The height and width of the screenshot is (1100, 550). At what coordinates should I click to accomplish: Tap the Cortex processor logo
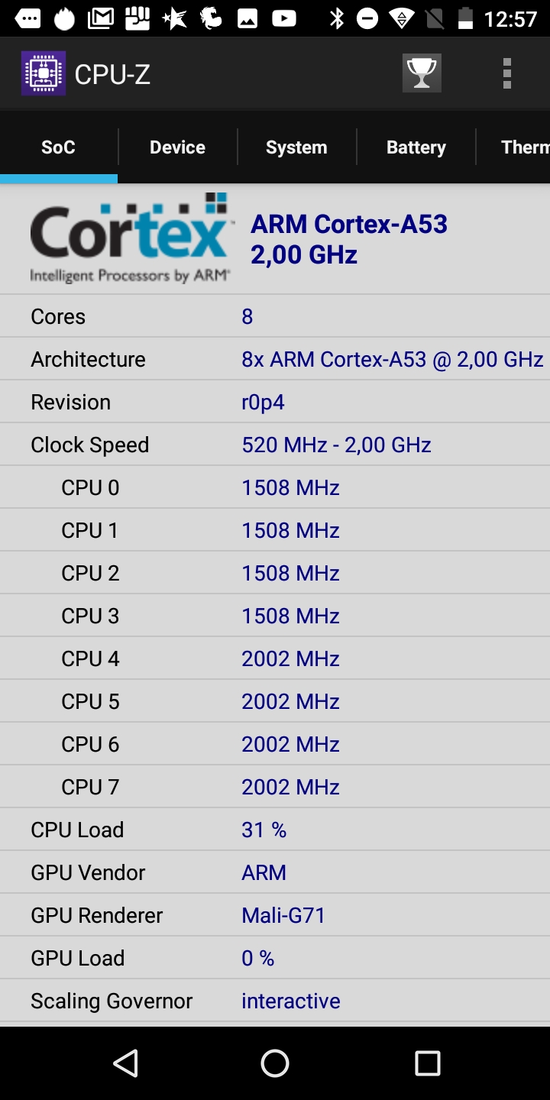[131, 239]
